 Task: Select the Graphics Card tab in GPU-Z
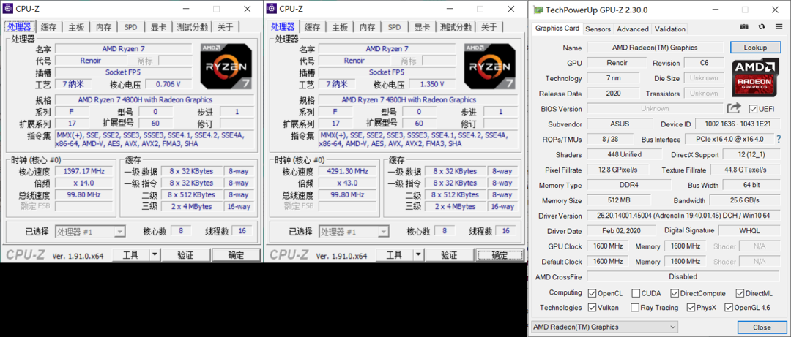(557, 29)
